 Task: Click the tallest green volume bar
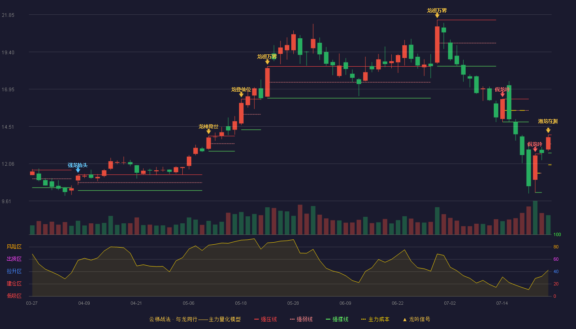click(535, 218)
